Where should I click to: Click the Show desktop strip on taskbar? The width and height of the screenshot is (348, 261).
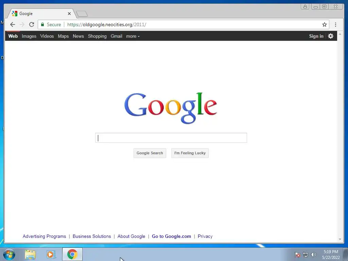click(346, 254)
